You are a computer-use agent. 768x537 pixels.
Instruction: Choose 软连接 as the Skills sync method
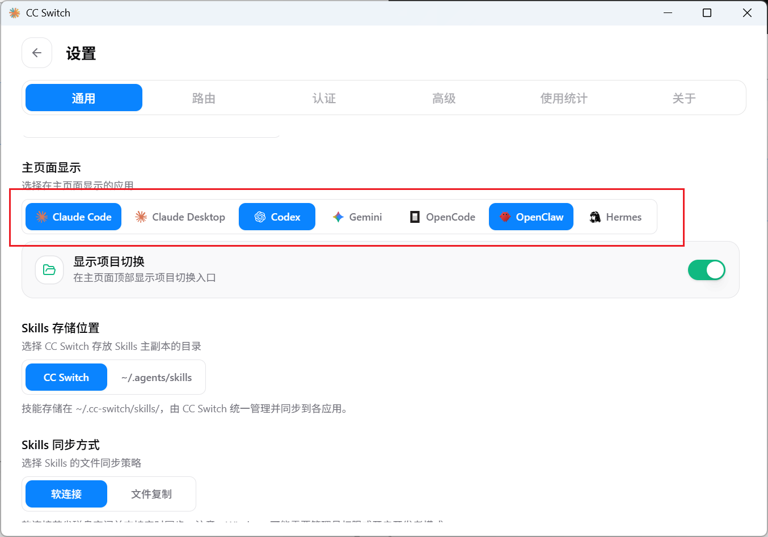point(66,494)
